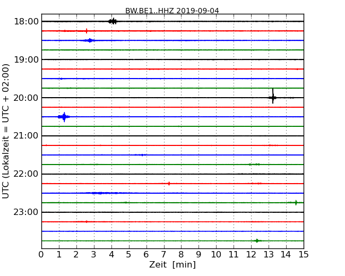Click the 22:00 time axis label

tap(26, 174)
